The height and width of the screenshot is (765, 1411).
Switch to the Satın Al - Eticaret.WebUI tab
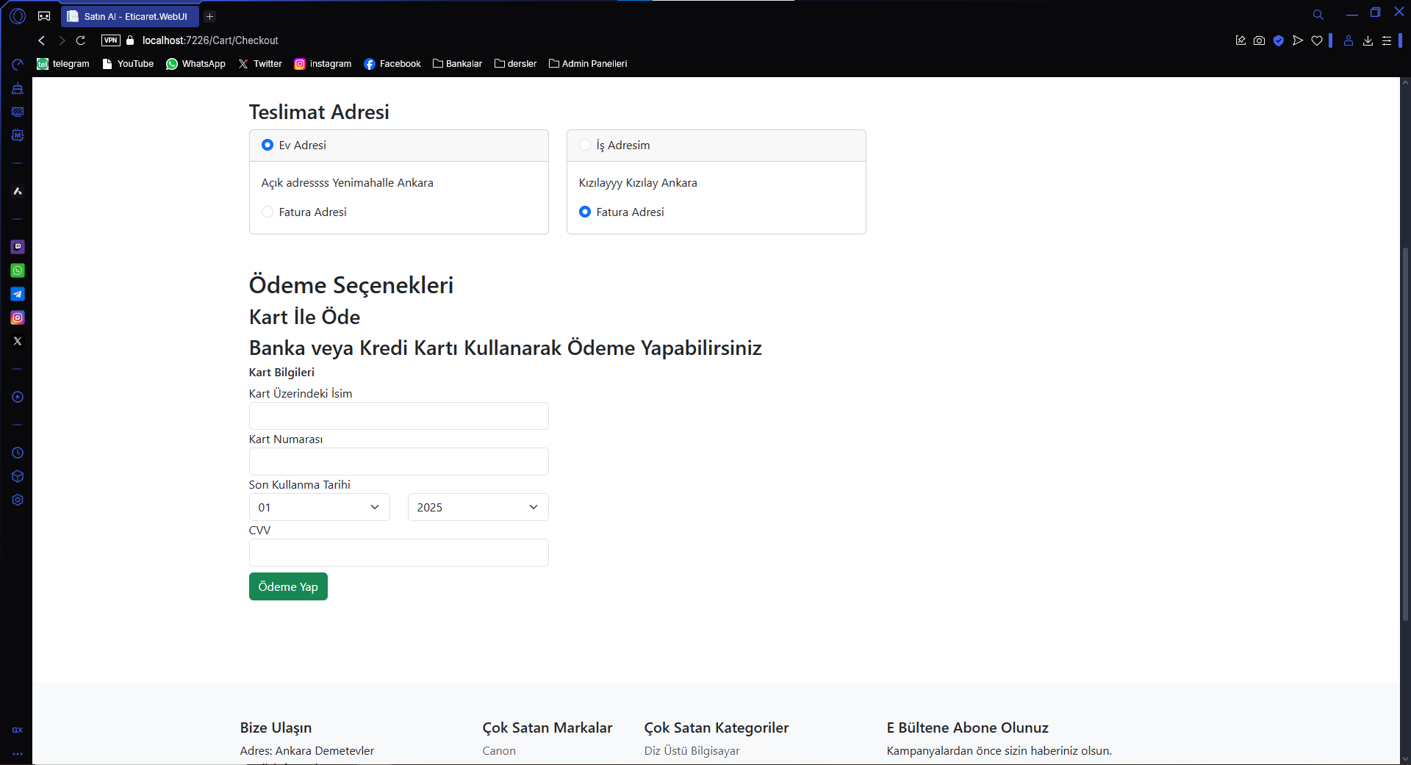(x=130, y=16)
